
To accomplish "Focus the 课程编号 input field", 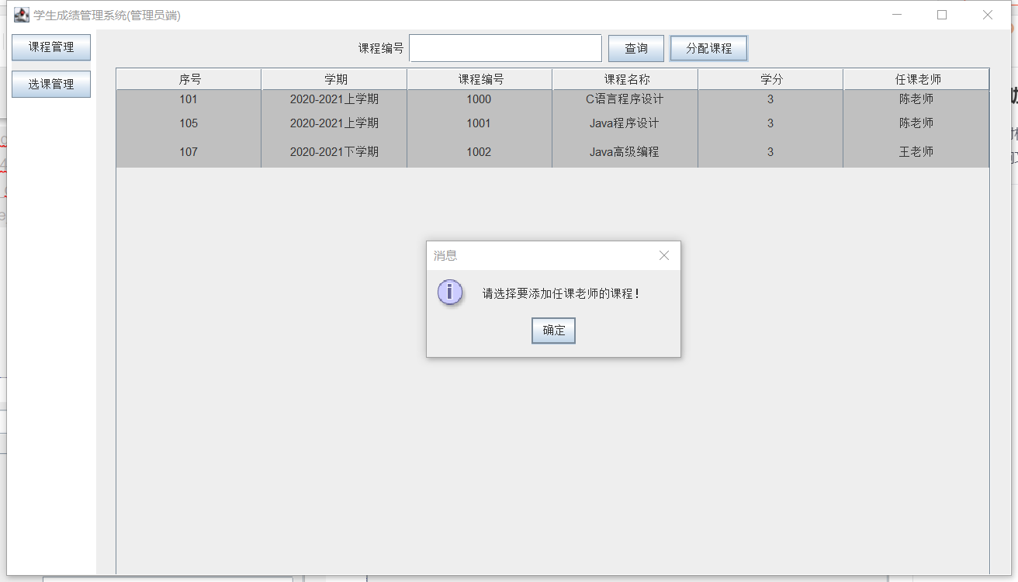I will (505, 48).
